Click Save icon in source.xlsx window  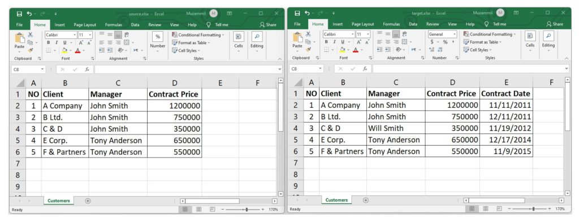pos(19,14)
